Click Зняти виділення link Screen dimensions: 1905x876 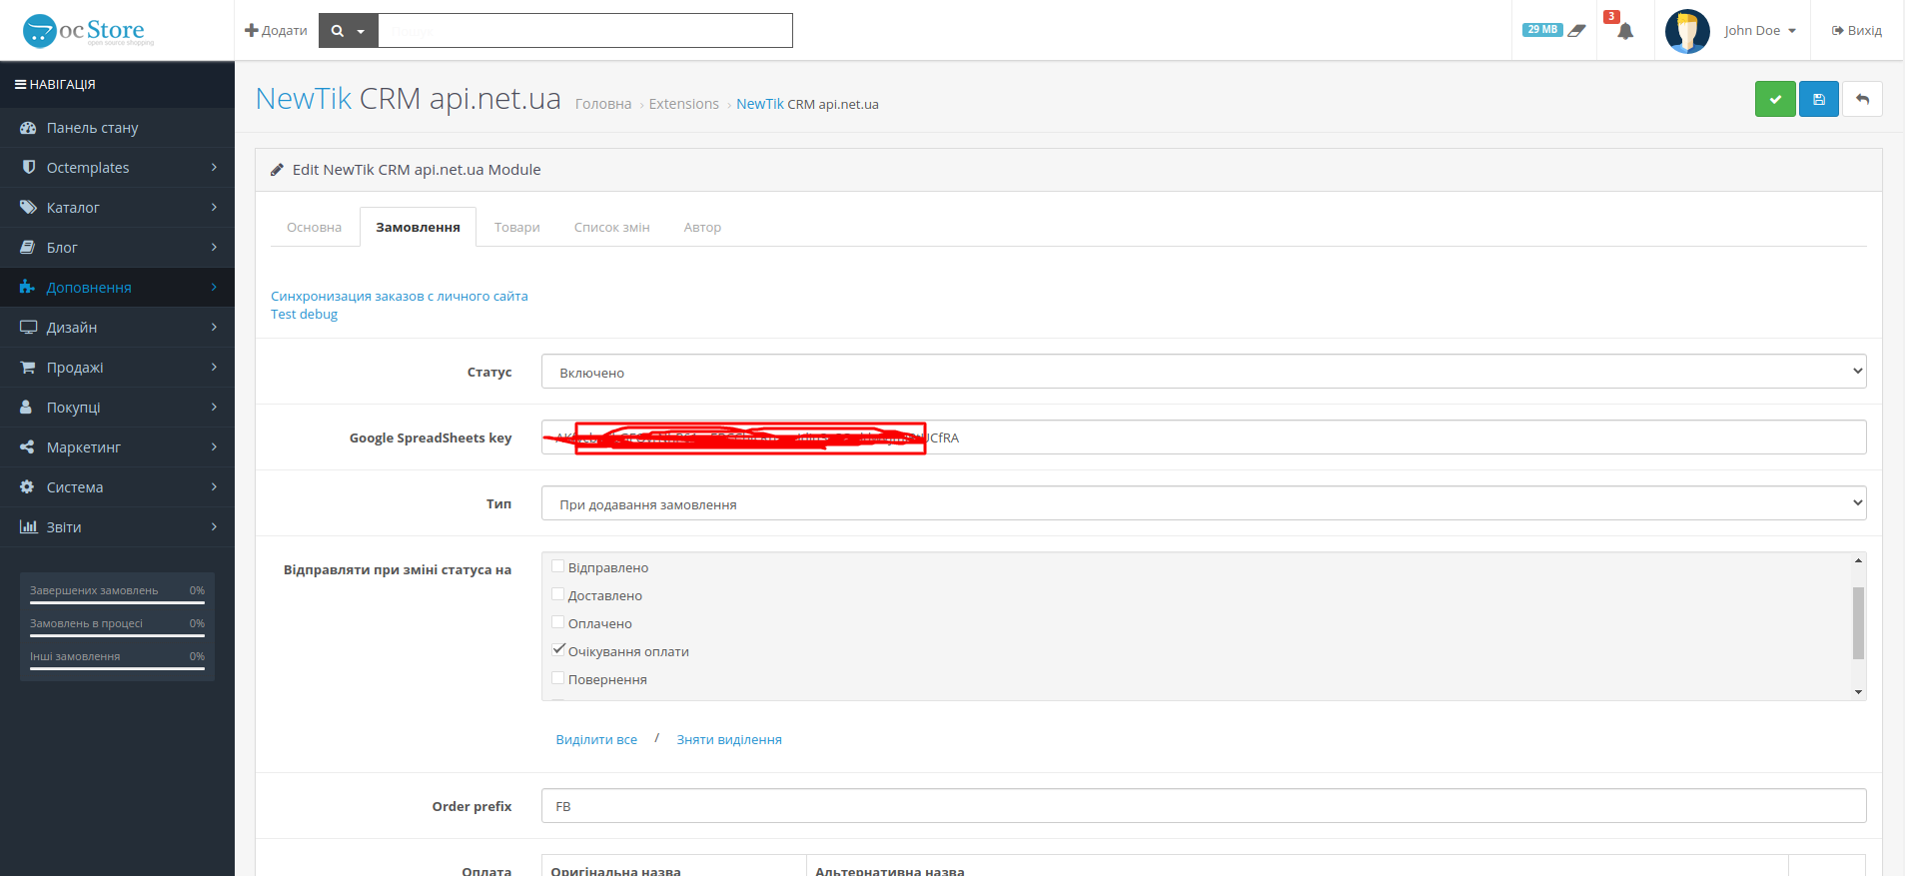pyautogui.click(x=729, y=739)
